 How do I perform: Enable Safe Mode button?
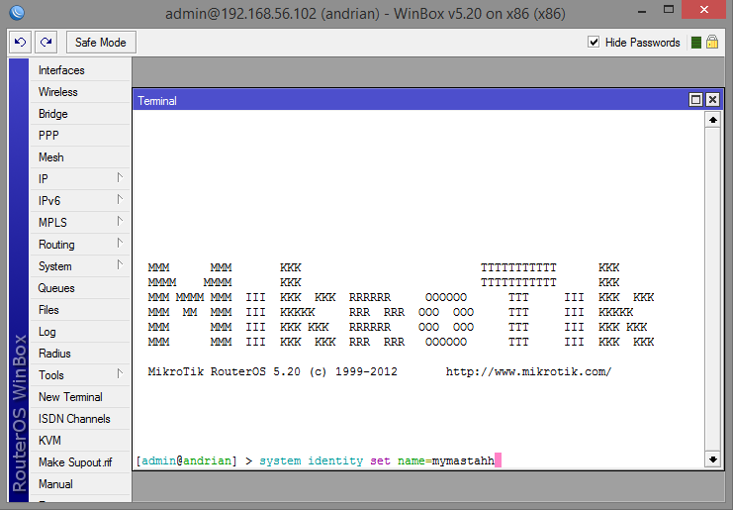point(101,43)
